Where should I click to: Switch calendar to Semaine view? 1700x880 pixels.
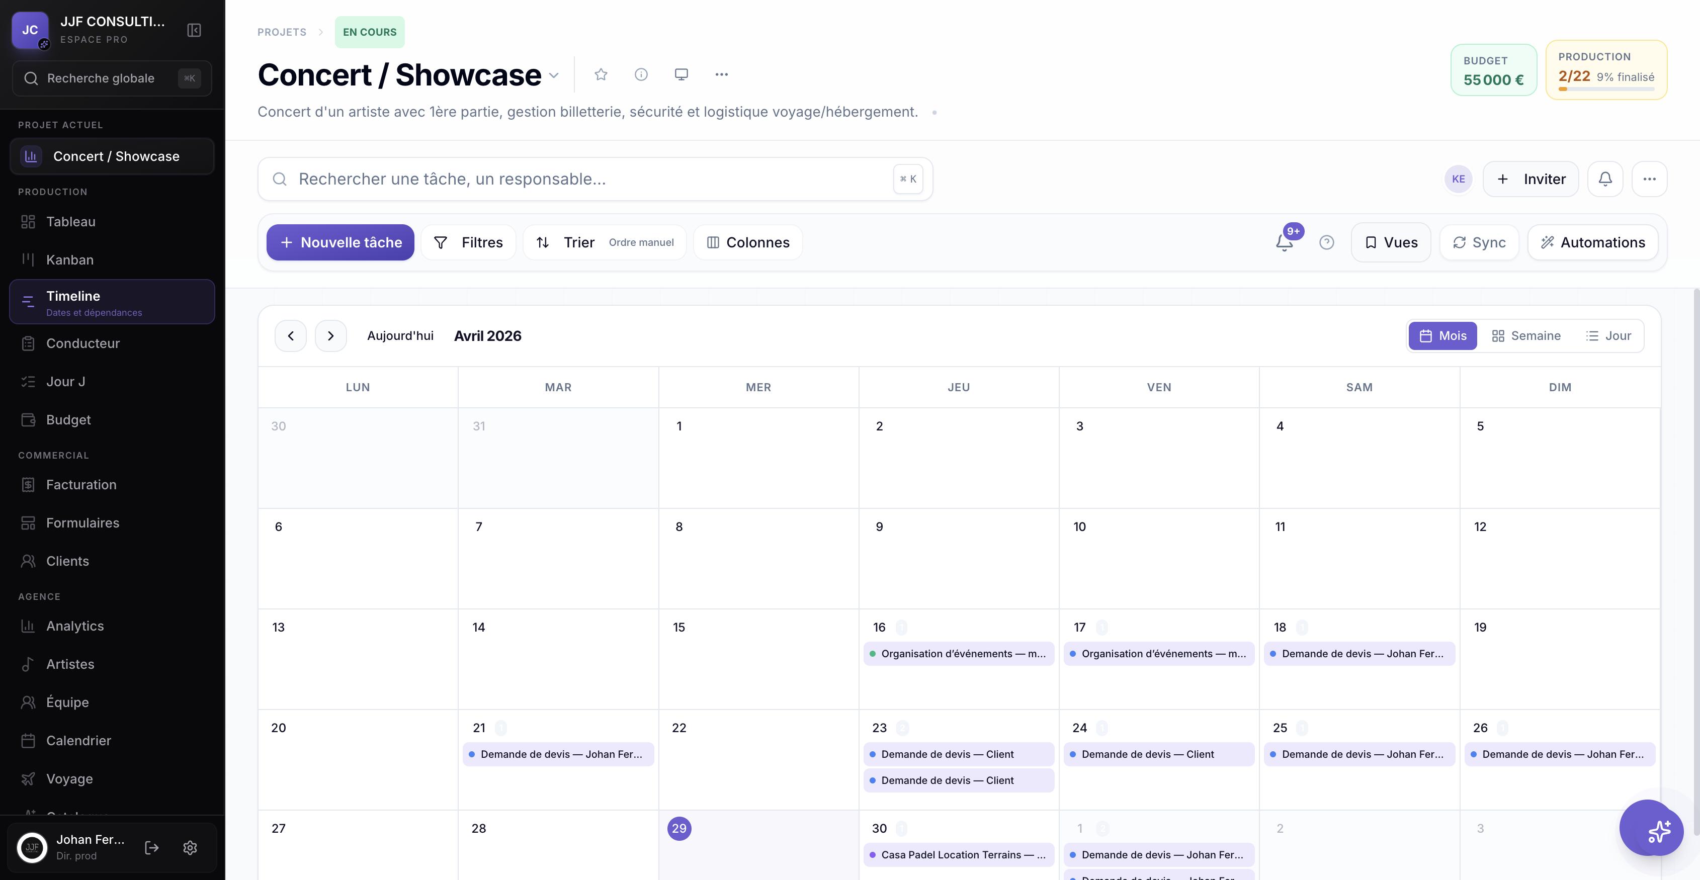point(1526,336)
